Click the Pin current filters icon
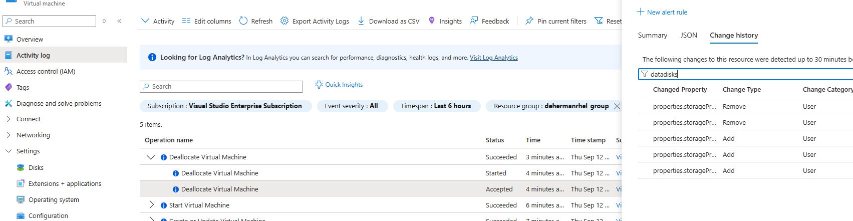This screenshot has height=221, width=853. point(529,21)
